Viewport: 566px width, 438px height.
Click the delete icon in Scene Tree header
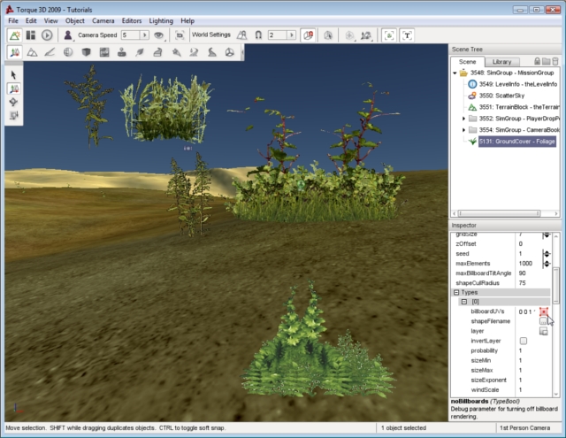tap(558, 61)
